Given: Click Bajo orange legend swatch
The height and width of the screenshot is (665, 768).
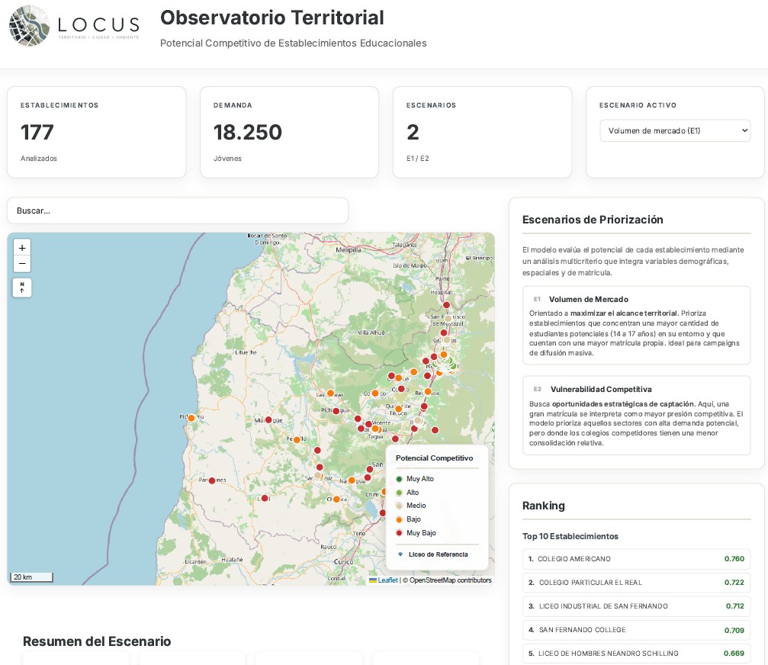Looking at the screenshot, I should [x=399, y=519].
